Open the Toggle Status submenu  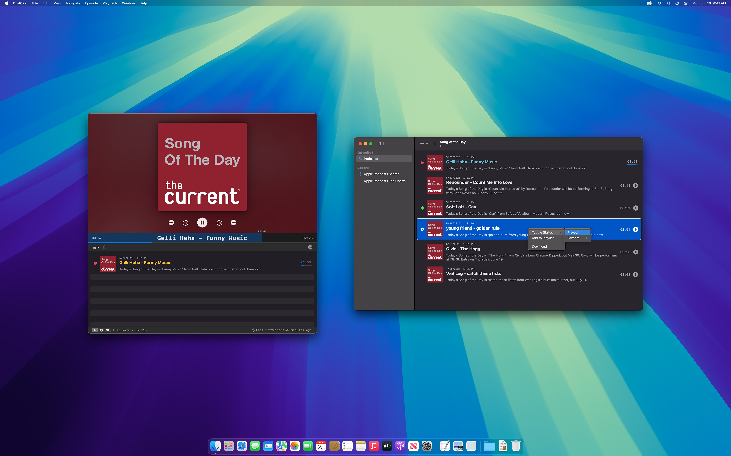click(x=546, y=233)
